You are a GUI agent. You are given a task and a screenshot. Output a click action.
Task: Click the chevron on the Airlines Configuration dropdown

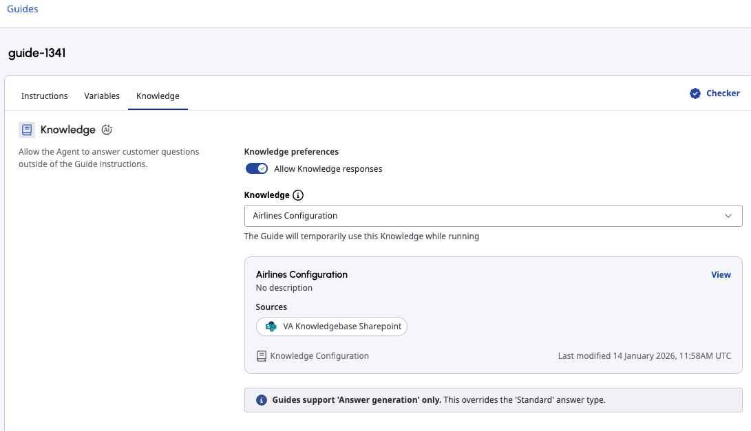point(728,215)
